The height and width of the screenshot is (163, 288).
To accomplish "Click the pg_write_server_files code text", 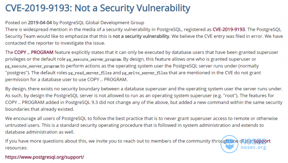I will coord(145,73).
